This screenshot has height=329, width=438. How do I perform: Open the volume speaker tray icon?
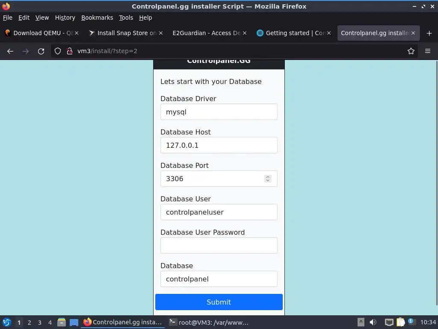pos(373,322)
